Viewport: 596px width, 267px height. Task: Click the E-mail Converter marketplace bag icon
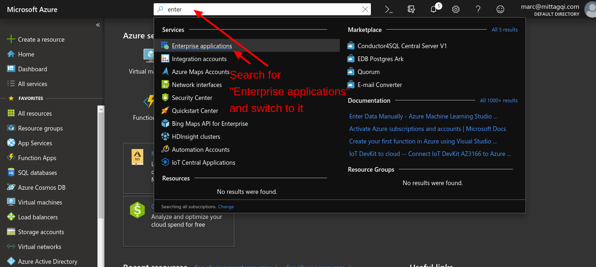350,84
